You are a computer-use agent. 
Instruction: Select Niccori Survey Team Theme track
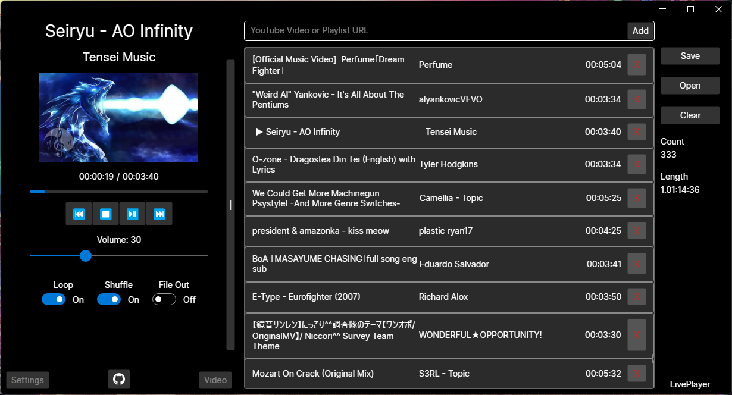pos(334,335)
